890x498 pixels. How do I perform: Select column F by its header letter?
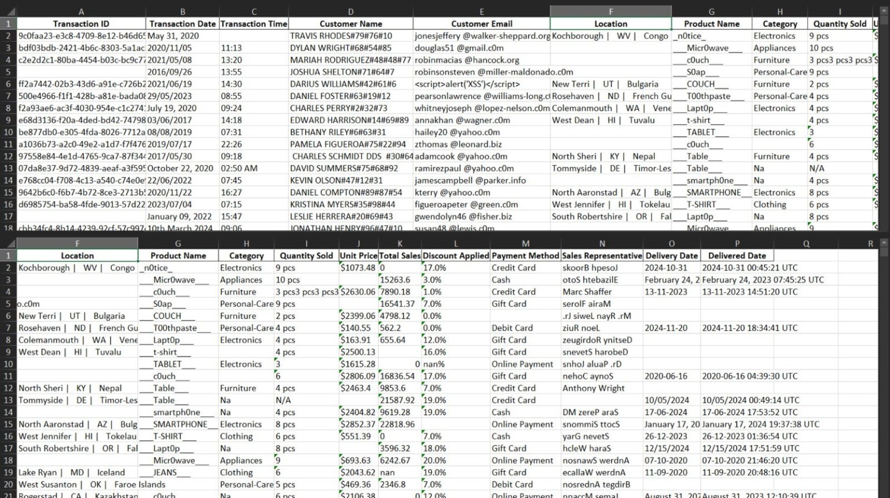click(610, 11)
